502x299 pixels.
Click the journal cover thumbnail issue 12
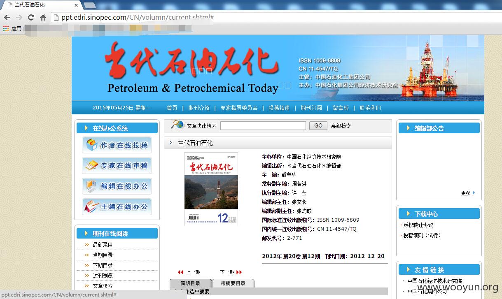click(x=211, y=189)
